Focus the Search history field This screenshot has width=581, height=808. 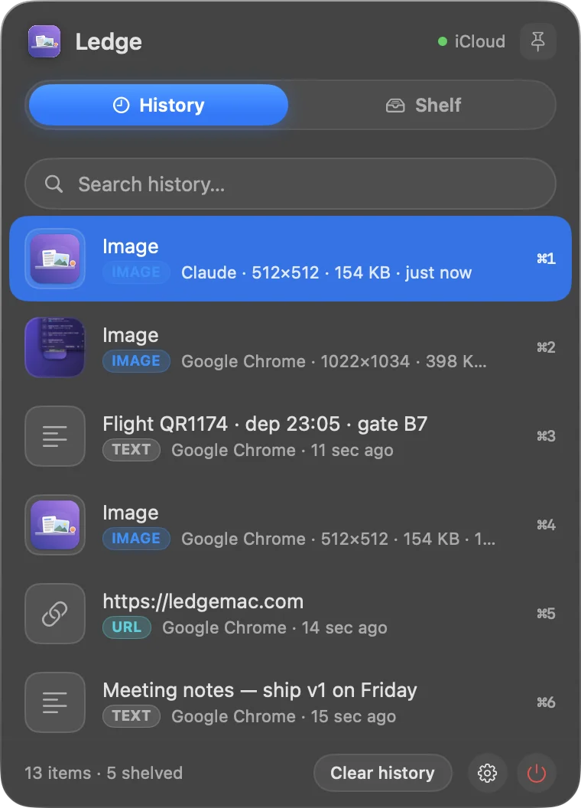[290, 184]
